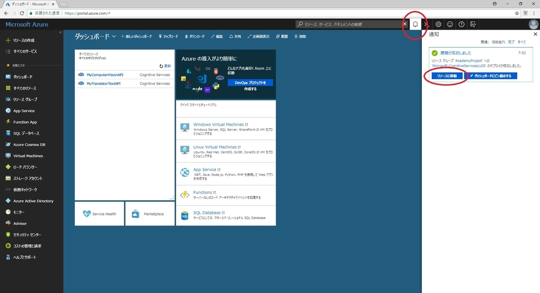
Task: Click the browser reload button
Action: (22, 13)
